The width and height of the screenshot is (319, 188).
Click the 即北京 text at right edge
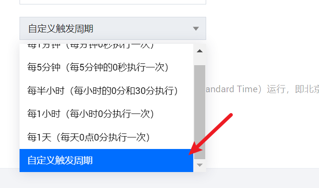307,89
